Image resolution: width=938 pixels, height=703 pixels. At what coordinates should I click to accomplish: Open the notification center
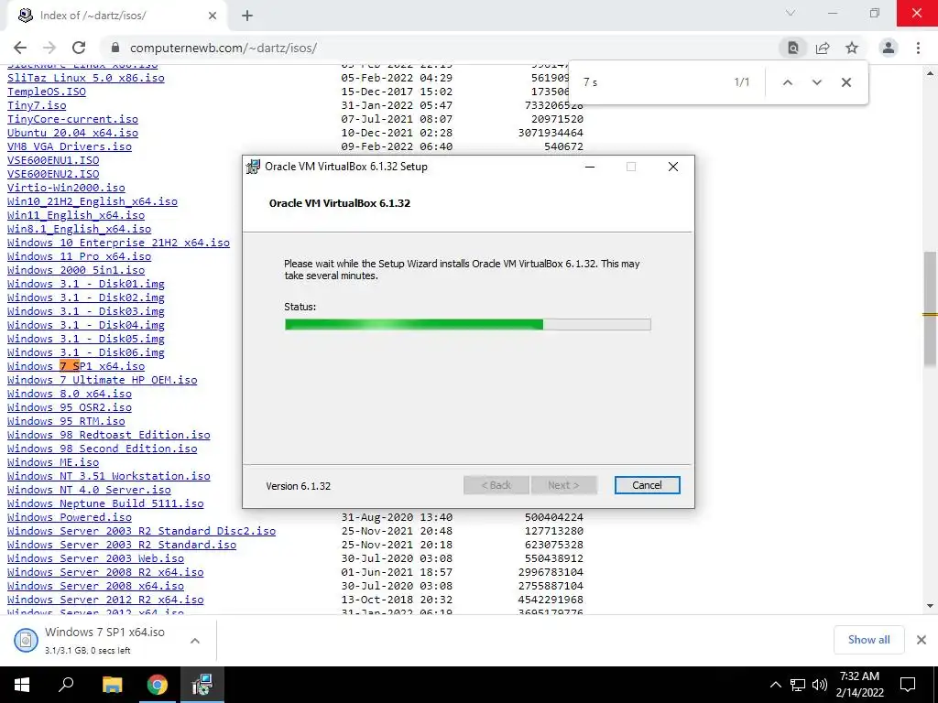click(908, 685)
